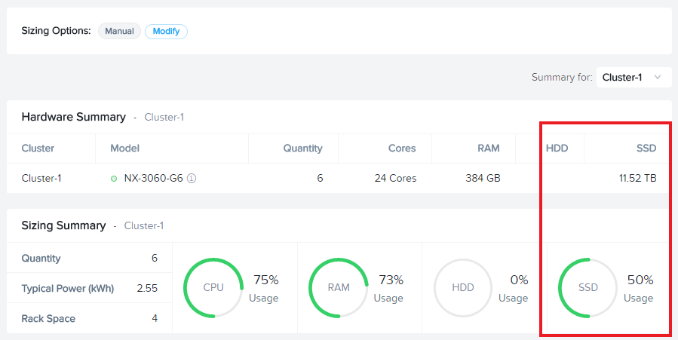Viewport: 678px width, 340px height.
Task: Click the CPU usage gauge circle
Action: tap(213, 288)
